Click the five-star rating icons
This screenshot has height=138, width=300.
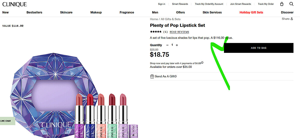[156, 32]
